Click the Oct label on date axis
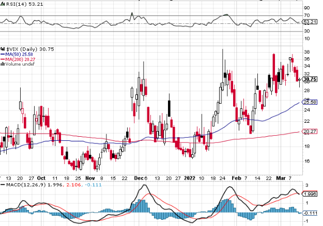This screenshot has width=323, height=226. click(x=41, y=178)
